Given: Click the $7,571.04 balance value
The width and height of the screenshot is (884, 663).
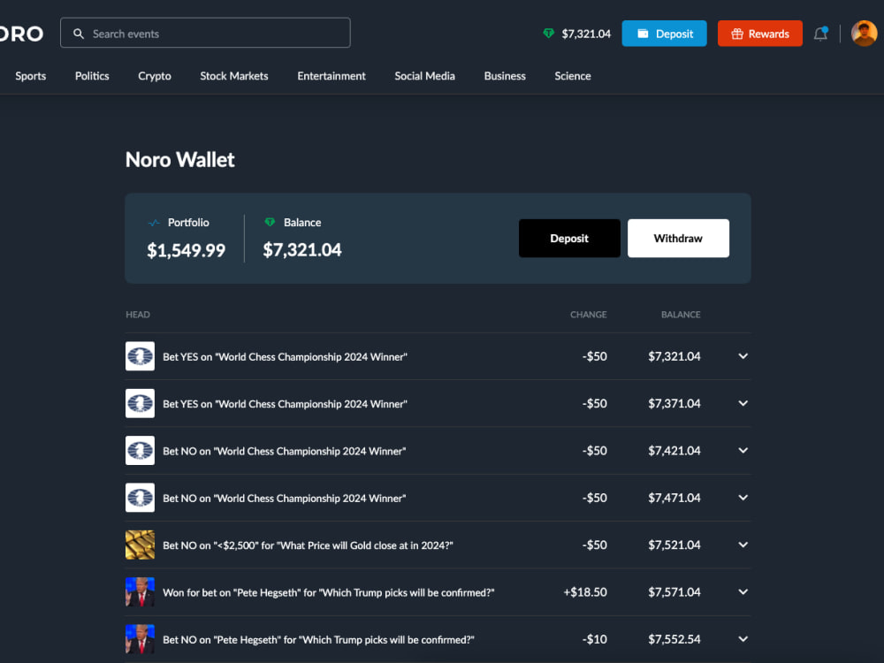Looking at the screenshot, I should (x=674, y=592).
